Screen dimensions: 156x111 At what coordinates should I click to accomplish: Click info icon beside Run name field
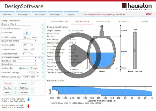pos(44,25)
